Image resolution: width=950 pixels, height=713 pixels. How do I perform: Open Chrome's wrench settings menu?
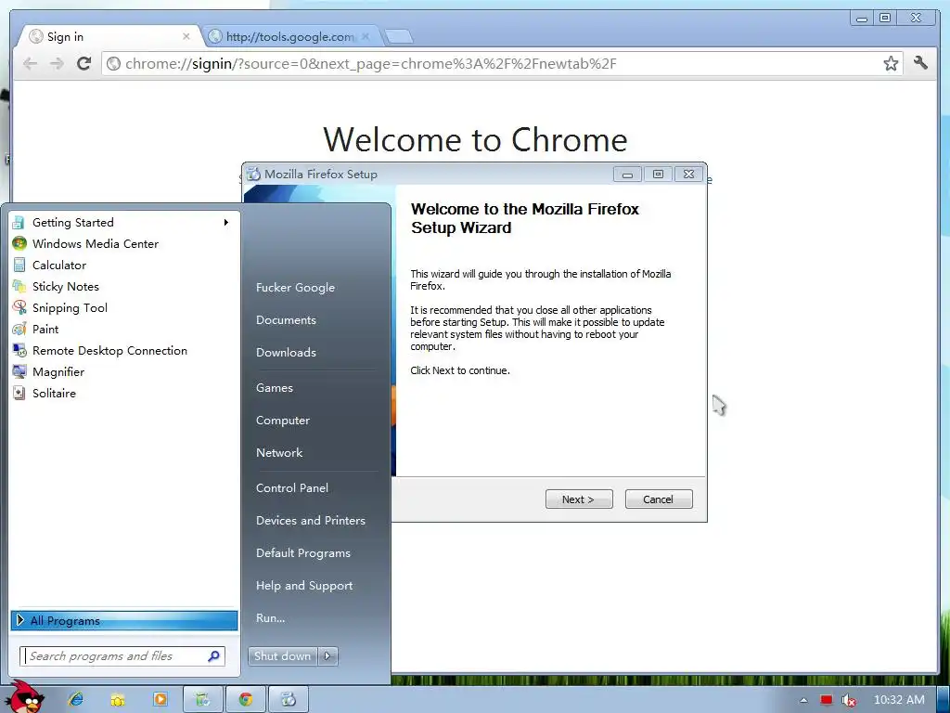pyautogui.click(x=921, y=63)
